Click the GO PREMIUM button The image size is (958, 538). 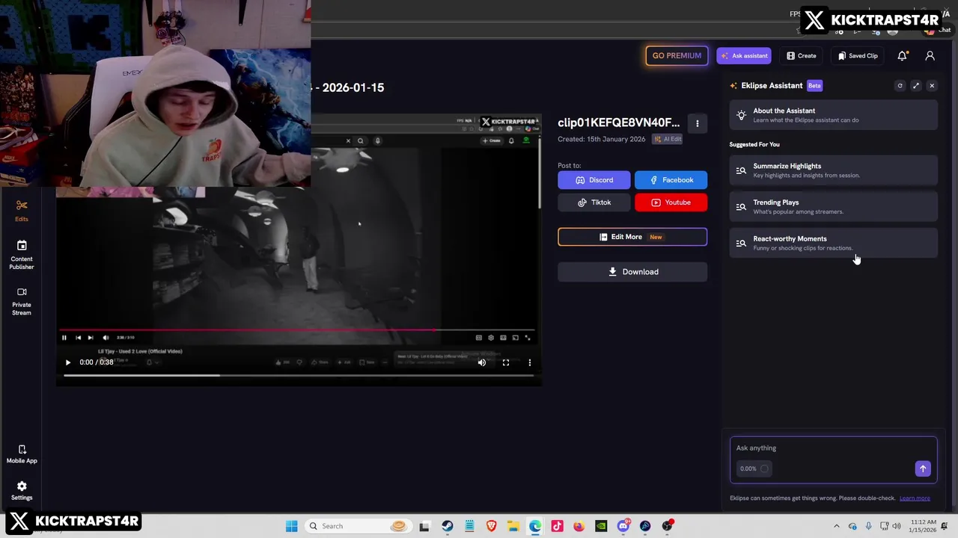point(677,55)
